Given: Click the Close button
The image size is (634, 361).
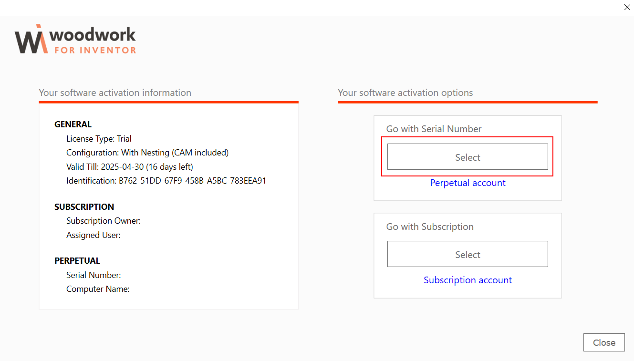Looking at the screenshot, I should click(604, 342).
